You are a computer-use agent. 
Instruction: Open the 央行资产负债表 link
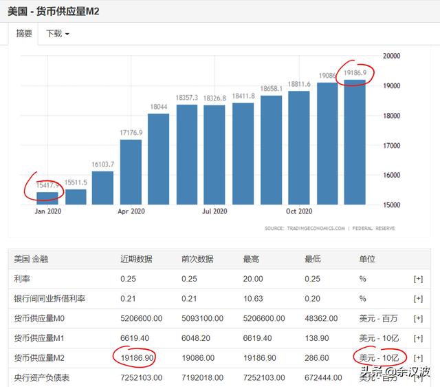pyautogui.click(x=41, y=378)
